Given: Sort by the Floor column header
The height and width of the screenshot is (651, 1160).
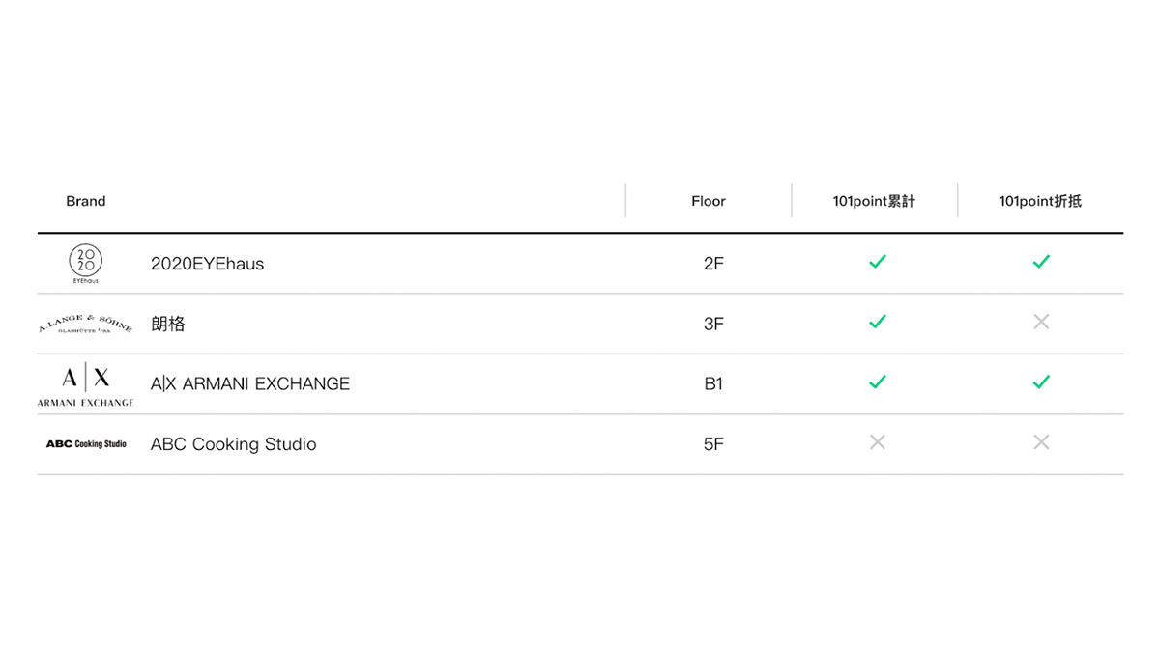Looking at the screenshot, I should 709,201.
